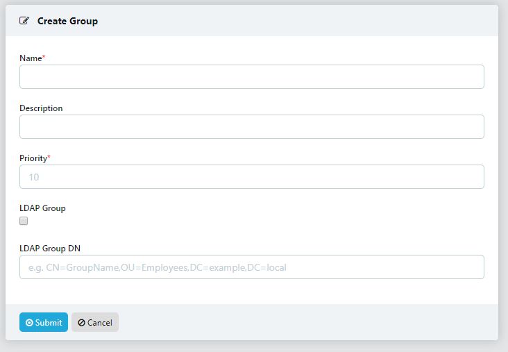
Task: Focus the Name text field
Action: [251, 77]
